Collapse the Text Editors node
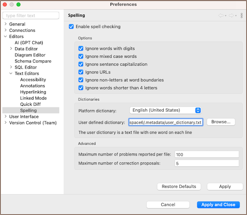The height and width of the screenshot is (215, 247). [x=11, y=73]
